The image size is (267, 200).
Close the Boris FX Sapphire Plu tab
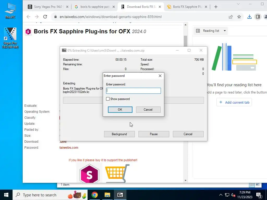(x=206, y=7)
